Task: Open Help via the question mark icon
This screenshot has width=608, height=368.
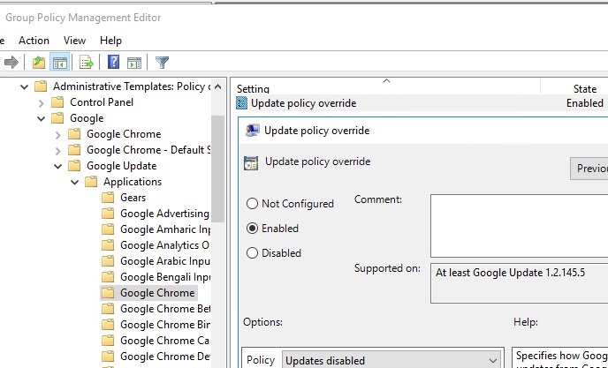Action: coord(113,62)
